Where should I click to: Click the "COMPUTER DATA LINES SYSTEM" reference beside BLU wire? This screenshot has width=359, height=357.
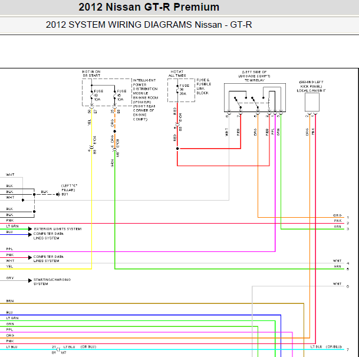48,236
